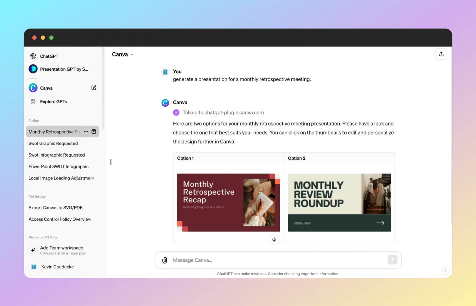Select the Monthly Review Roundup thumbnail
The height and width of the screenshot is (306, 476).
339,202
